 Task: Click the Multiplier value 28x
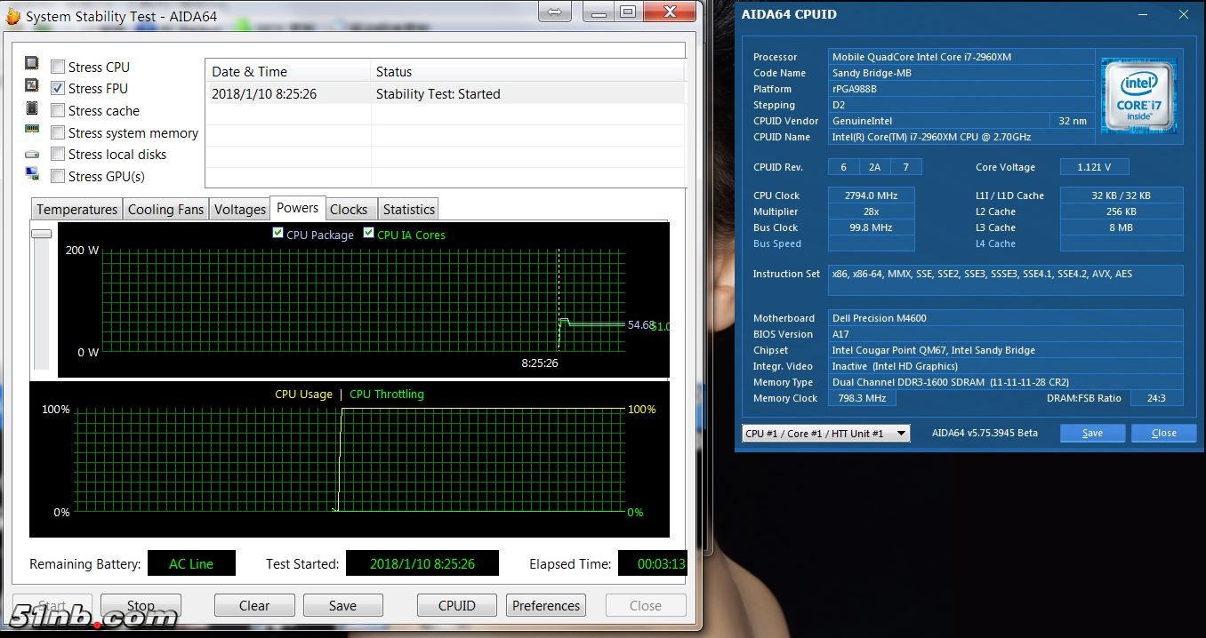coord(871,211)
